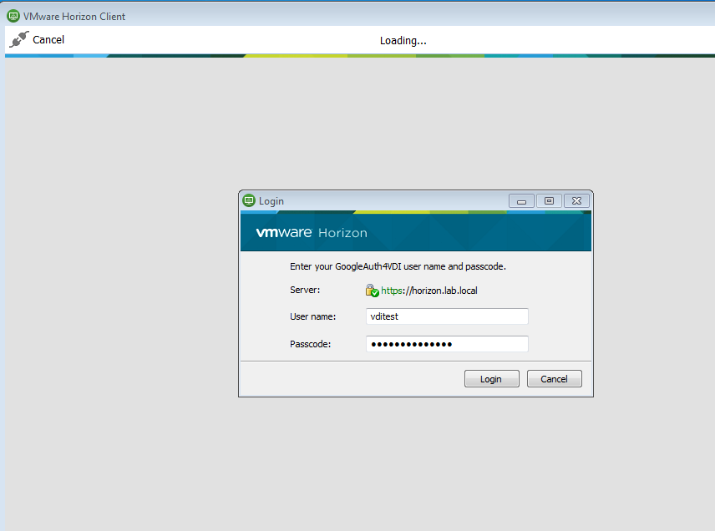Focus the Passcode input field
The width and height of the screenshot is (715, 531).
(447, 344)
